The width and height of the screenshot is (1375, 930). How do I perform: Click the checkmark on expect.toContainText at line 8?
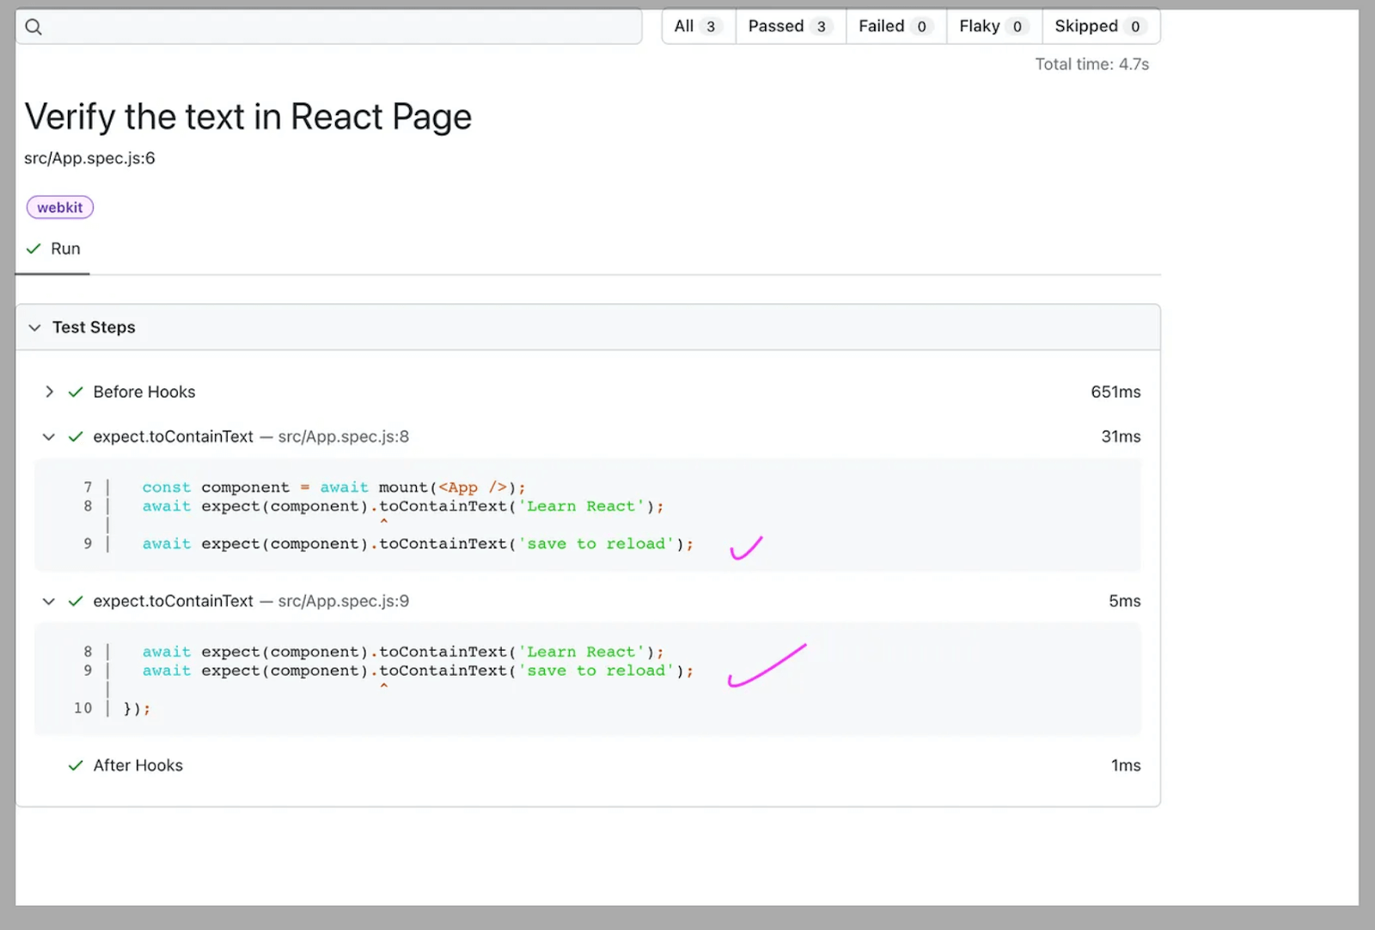point(75,437)
